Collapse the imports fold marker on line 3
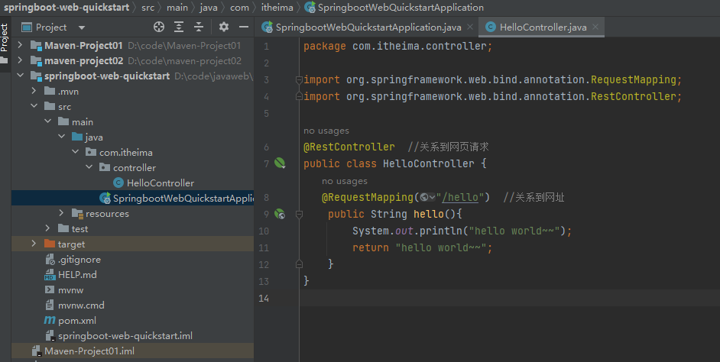 coord(299,79)
